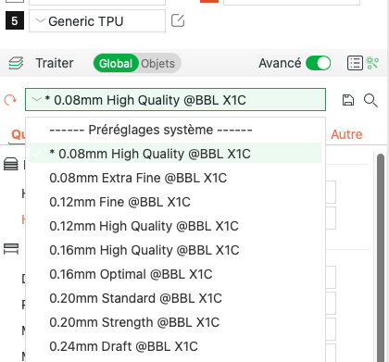Click the save preset floppy disk icon
The width and height of the screenshot is (389, 362).
point(348,100)
